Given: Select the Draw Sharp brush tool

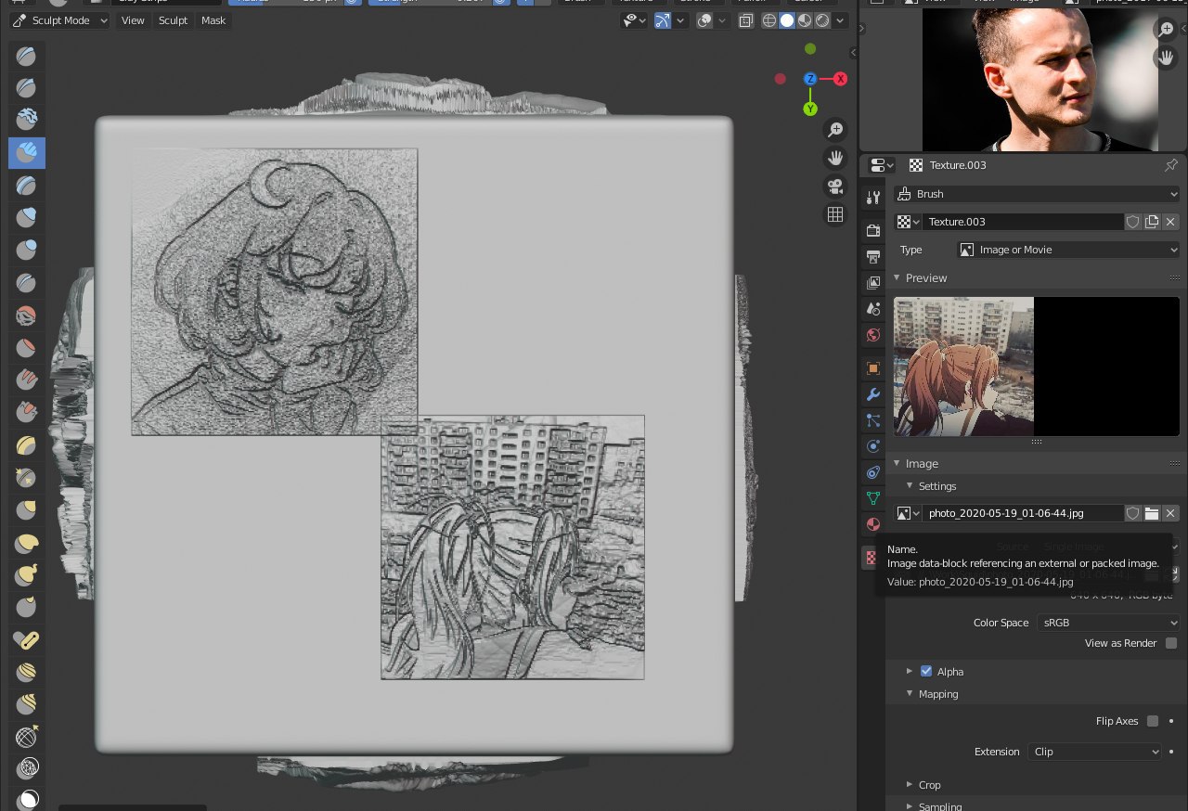Looking at the screenshot, I should click(x=27, y=88).
